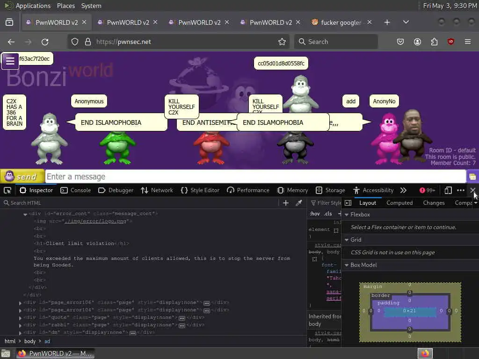Click the yellow icon beside message box
The height and width of the screenshot is (359, 479).
point(472,177)
